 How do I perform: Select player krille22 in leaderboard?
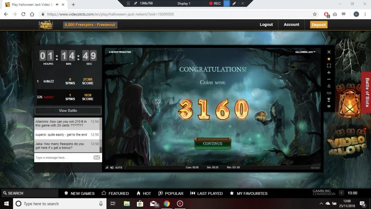49,81
